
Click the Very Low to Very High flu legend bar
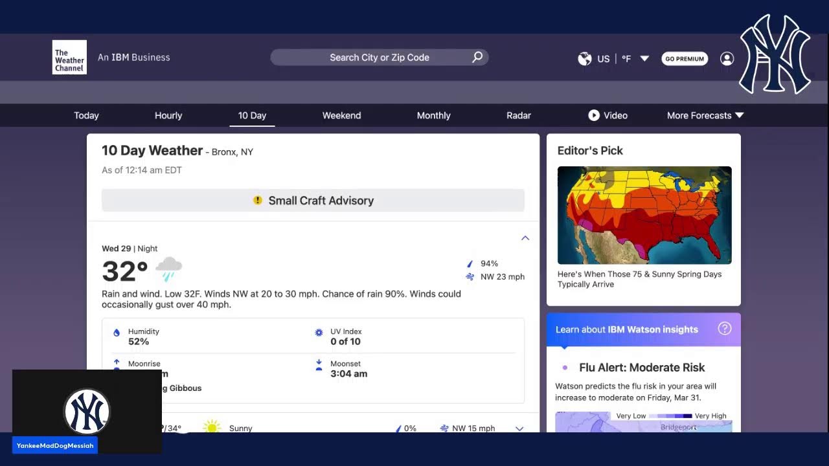click(x=670, y=416)
